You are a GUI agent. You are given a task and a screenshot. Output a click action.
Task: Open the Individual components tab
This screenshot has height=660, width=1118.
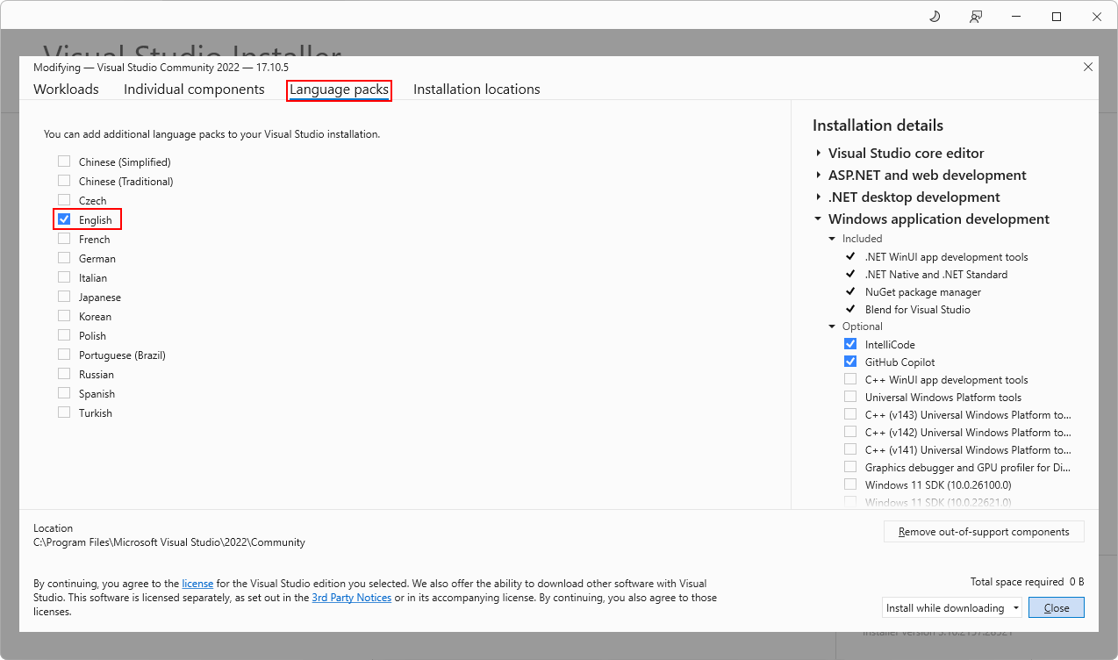click(194, 89)
